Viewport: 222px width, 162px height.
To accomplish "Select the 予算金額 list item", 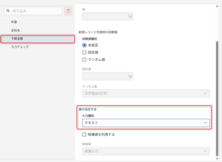I will (x=37, y=39).
